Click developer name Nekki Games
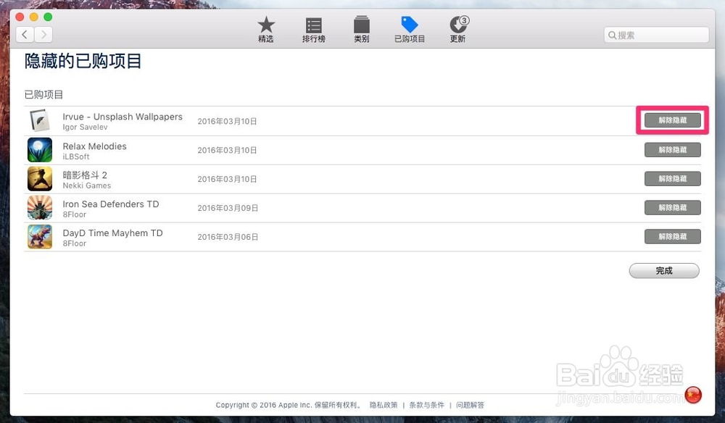 86,185
